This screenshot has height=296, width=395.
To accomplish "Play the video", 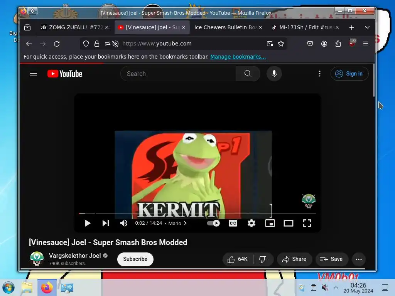I will (88, 223).
